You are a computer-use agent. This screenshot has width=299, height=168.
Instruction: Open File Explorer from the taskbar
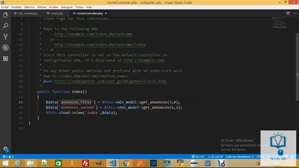point(30,163)
